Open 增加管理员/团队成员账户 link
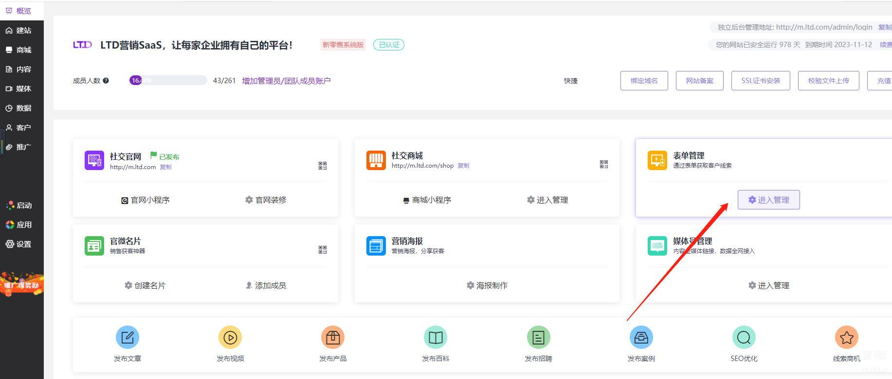This screenshot has width=892, height=379. 286,81
